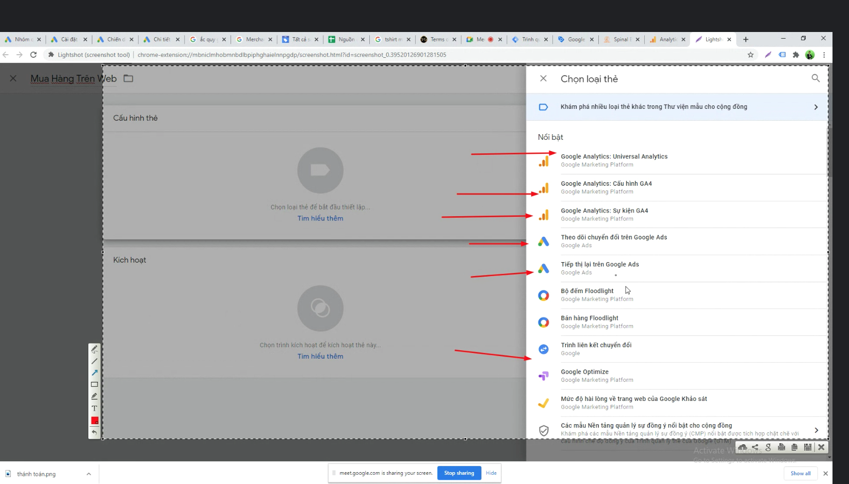The width and height of the screenshot is (849, 484).
Task: Select the Lightshot blue arrow tool
Action: pyautogui.click(x=94, y=373)
